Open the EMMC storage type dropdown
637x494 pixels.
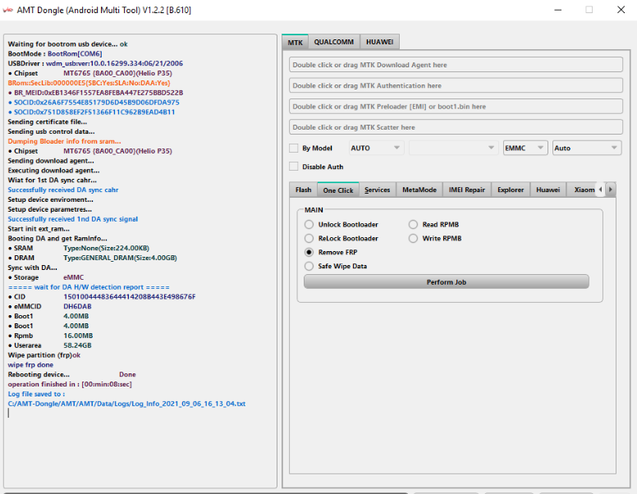(x=525, y=148)
